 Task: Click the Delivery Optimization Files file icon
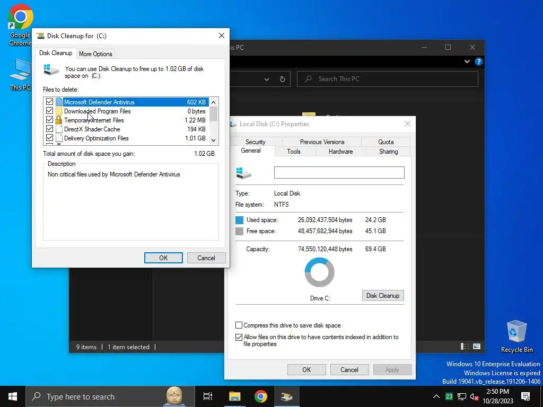[59, 138]
